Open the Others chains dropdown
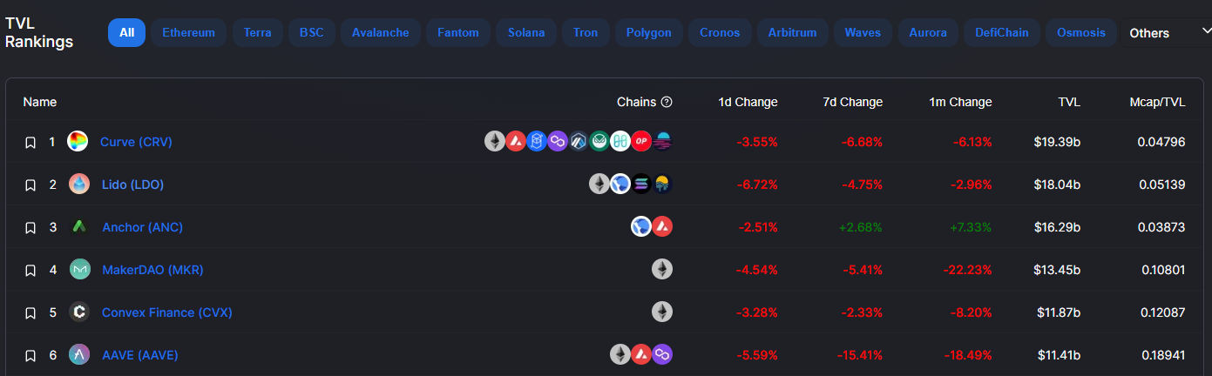Viewport: 1212px width, 376px height. (x=1168, y=32)
